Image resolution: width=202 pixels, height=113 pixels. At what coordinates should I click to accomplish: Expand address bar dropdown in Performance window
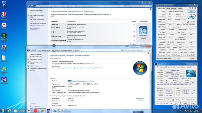coord(122,6)
